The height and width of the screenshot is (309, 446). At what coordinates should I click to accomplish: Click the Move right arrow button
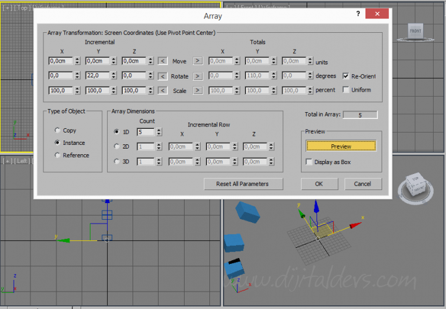[x=198, y=61]
